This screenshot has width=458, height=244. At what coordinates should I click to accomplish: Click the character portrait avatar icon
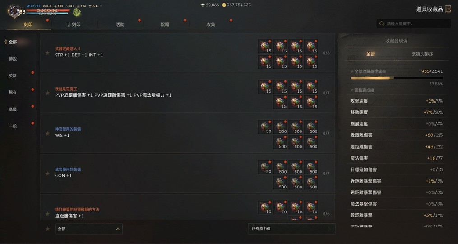pyautogui.click(x=14, y=11)
